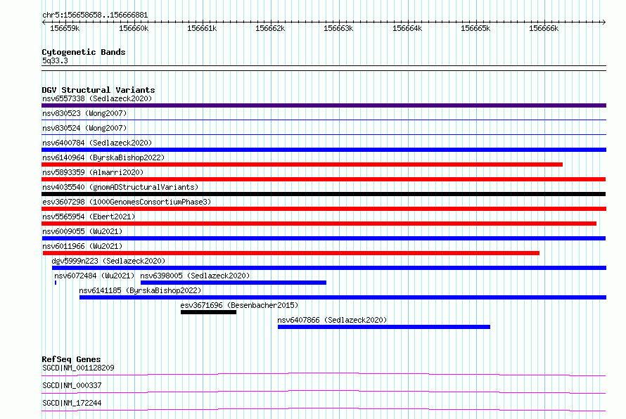Click the black nsv4035540 variant bar

click(324, 194)
